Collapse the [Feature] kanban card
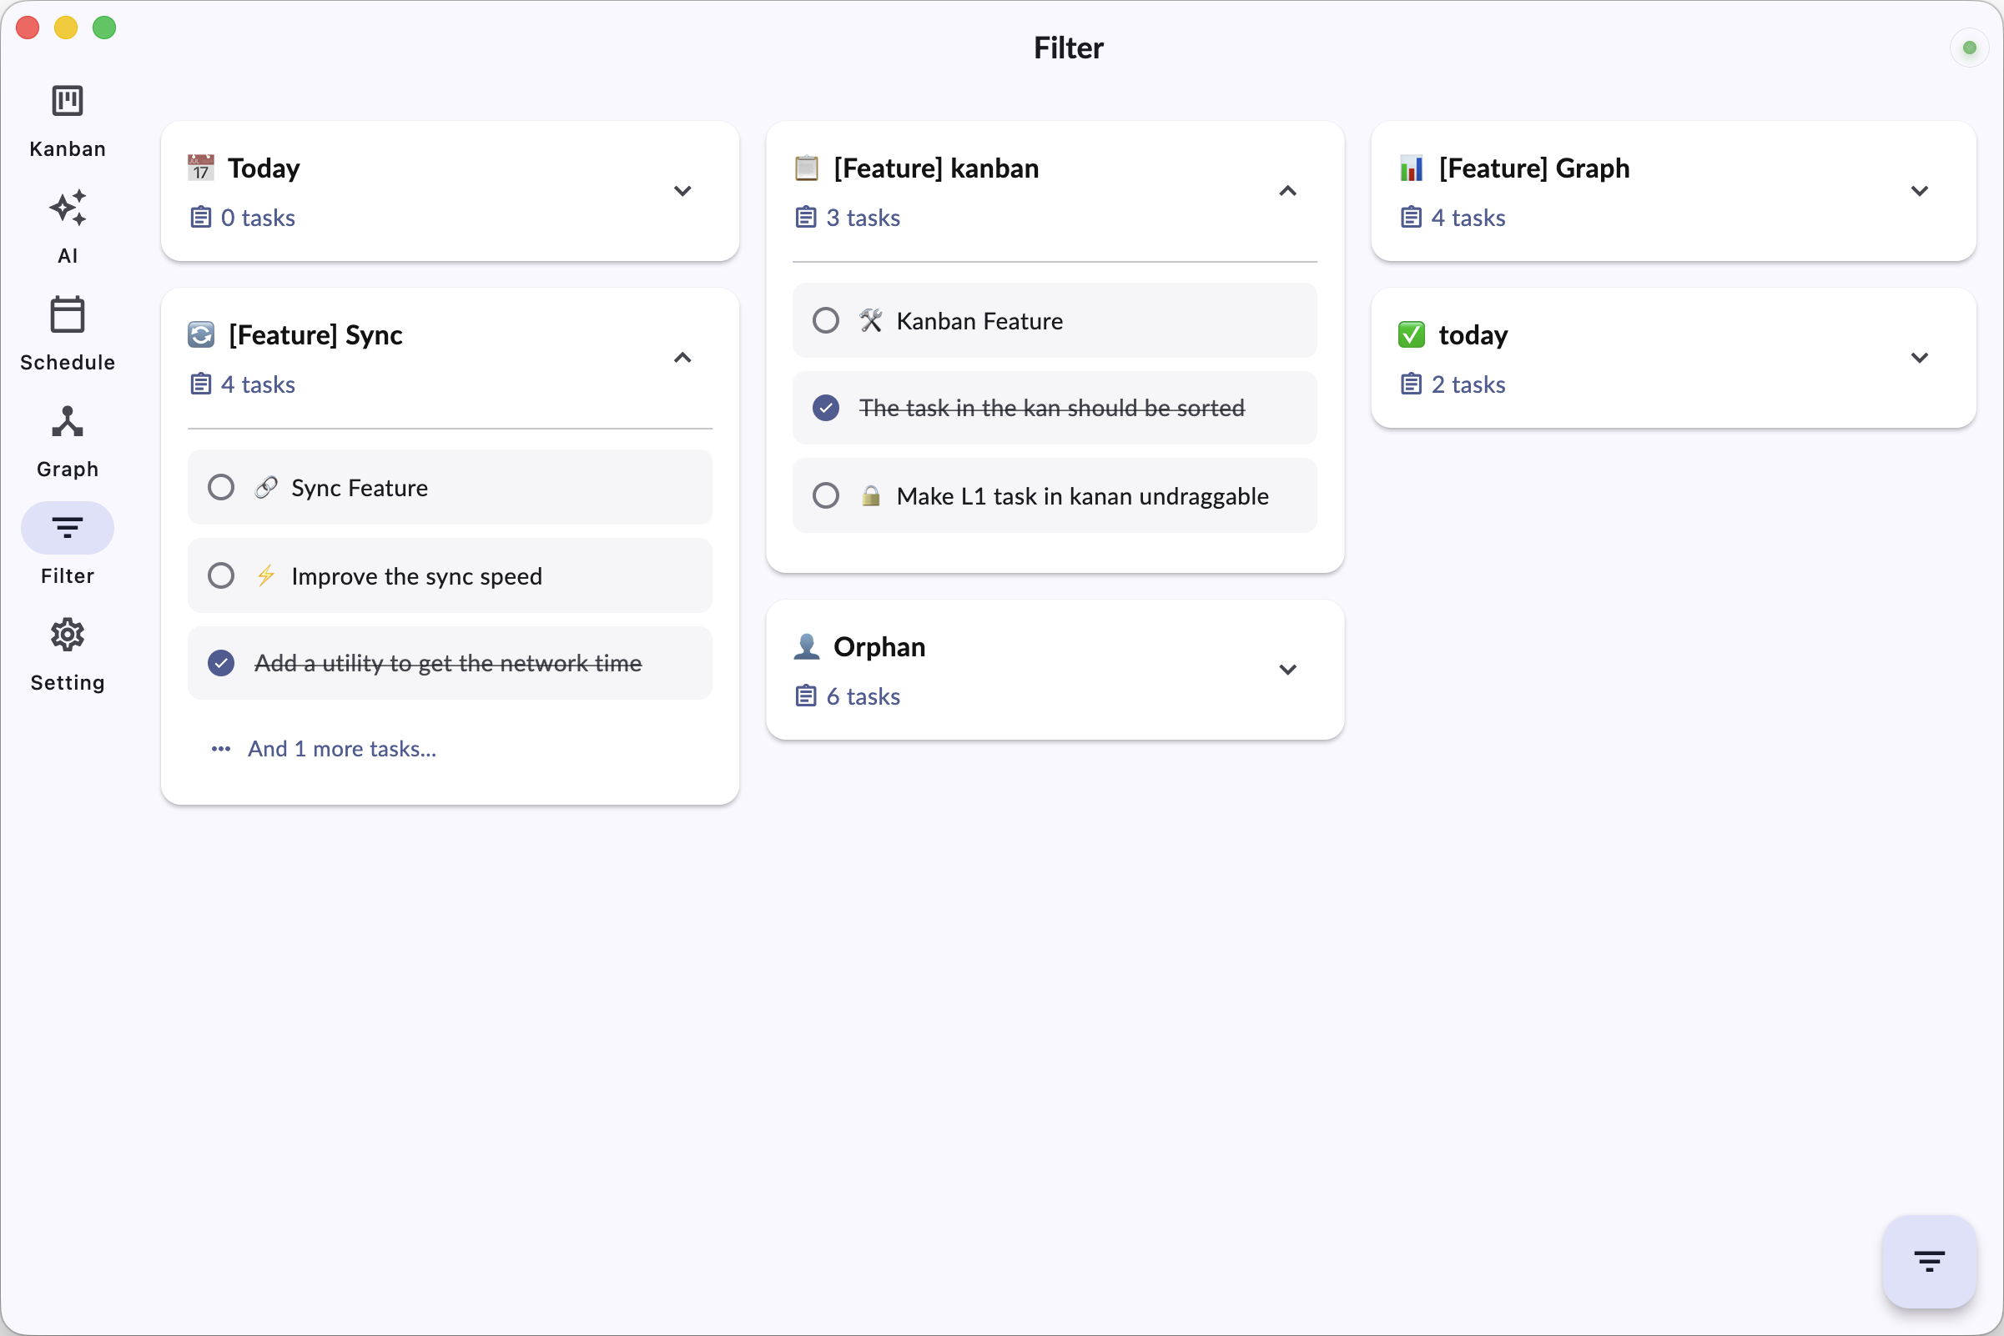The height and width of the screenshot is (1336, 2004). (x=1288, y=191)
